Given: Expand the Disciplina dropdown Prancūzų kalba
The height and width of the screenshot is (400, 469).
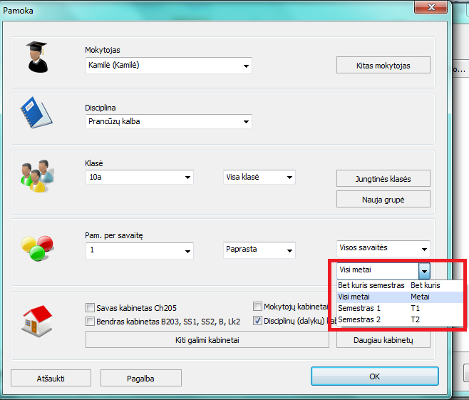Looking at the screenshot, I should tap(167, 121).
